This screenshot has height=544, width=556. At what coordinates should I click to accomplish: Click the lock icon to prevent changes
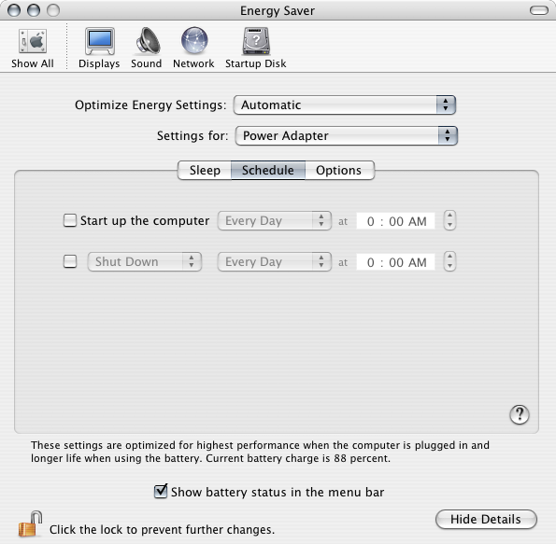(30, 523)
